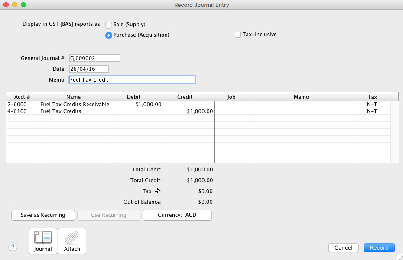403x260 pixels.
Task: Attach a document using the paperclip icon
Action: click(72, 241)
